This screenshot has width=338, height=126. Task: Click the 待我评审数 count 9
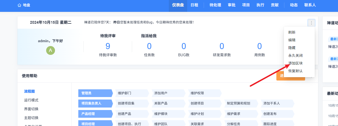(x=108, y=46)
